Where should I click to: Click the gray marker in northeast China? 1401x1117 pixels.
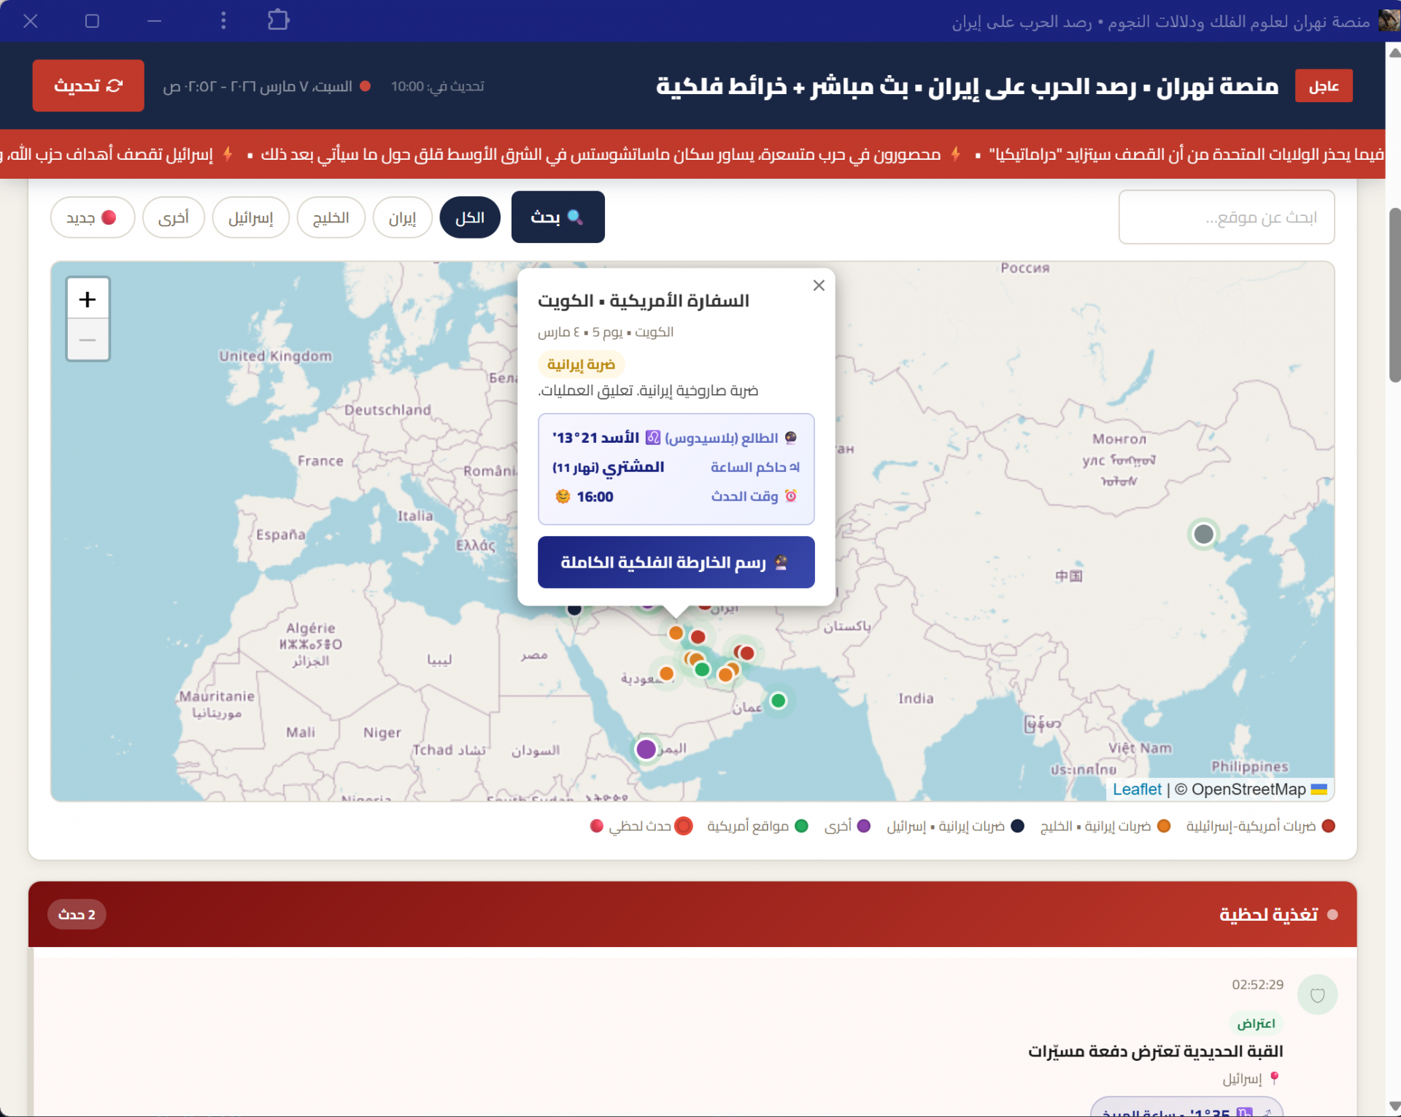pyautogui.click(x=1203, y=534)
